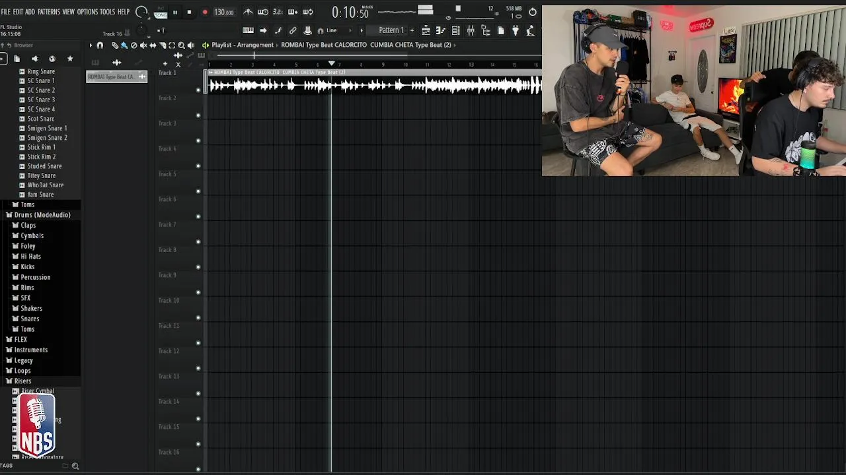Click the audio waveform clip on Track 1

[375, 82]
